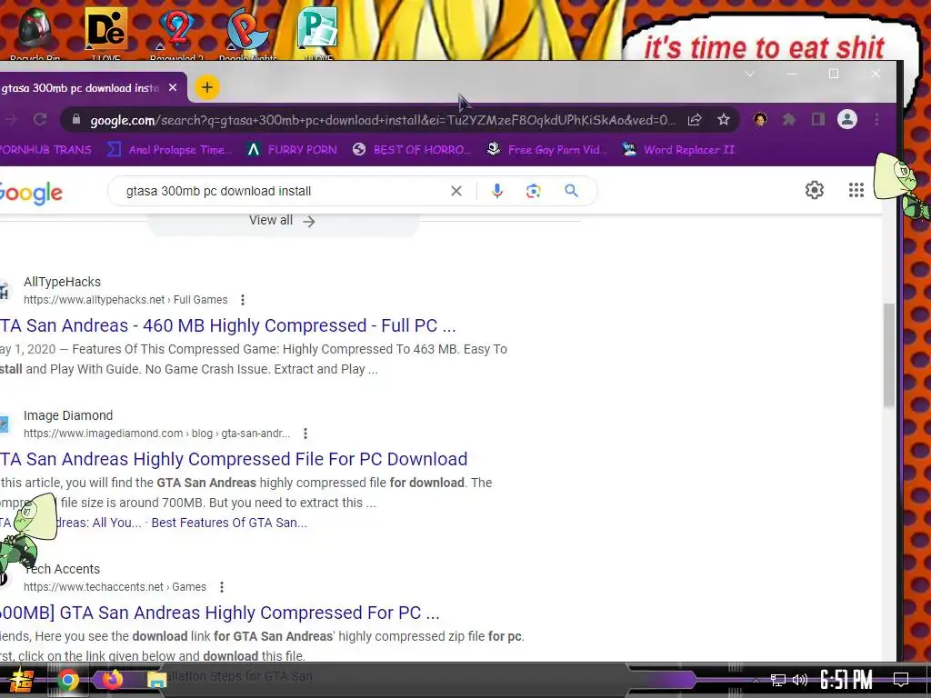Image resolution: width=931 pixels, height=698 pixels.
Task: Open Google quick settings gear
Action: point(815,190)
